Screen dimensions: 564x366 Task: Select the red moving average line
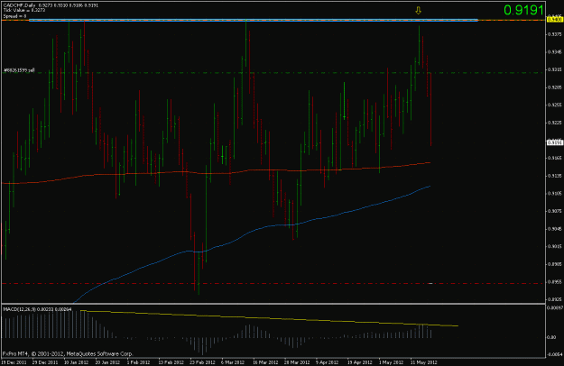tap(216, 173)
